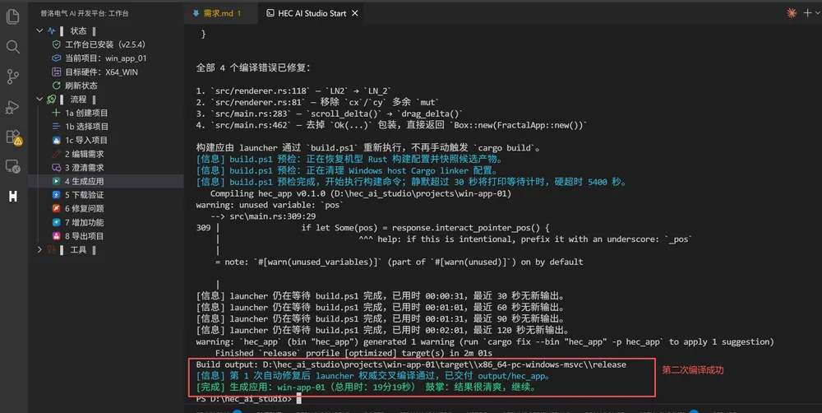This screenshot has height=413, width=822.
Task: Switch to the 需求.md tab
Action: [x=216, y=13]
